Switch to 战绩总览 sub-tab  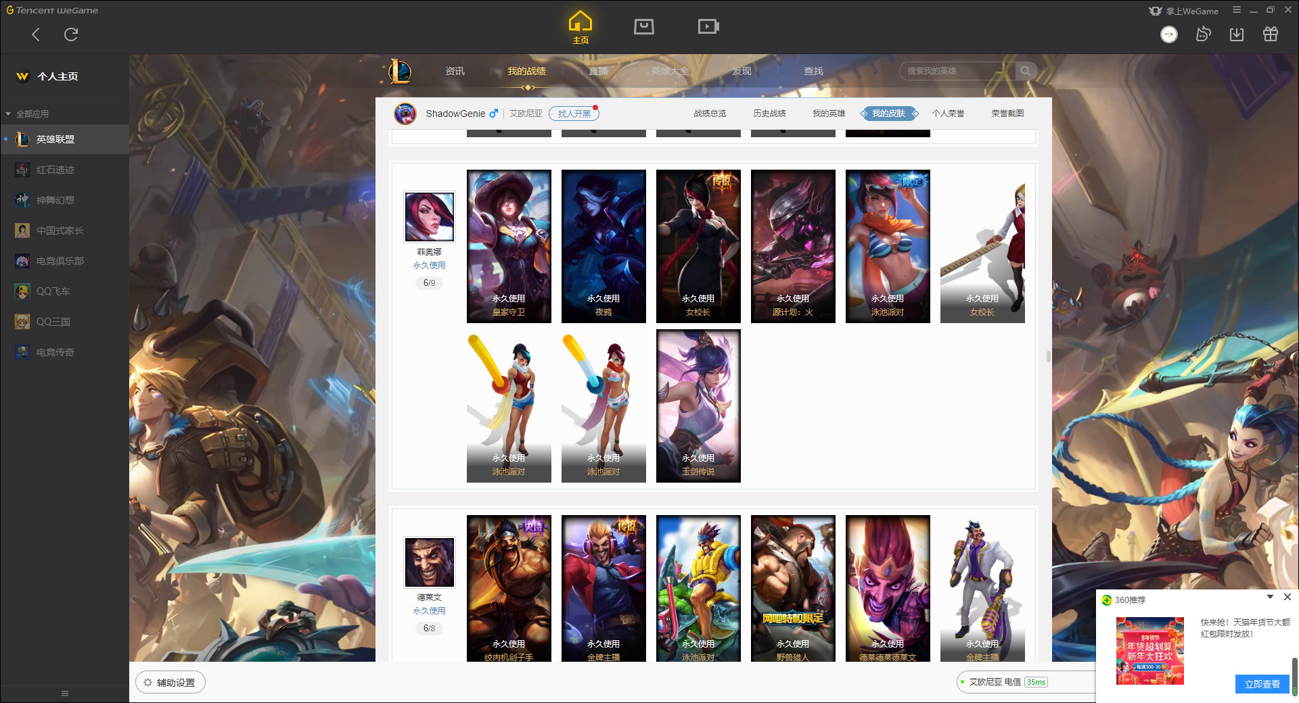click(x=710, y=114)
